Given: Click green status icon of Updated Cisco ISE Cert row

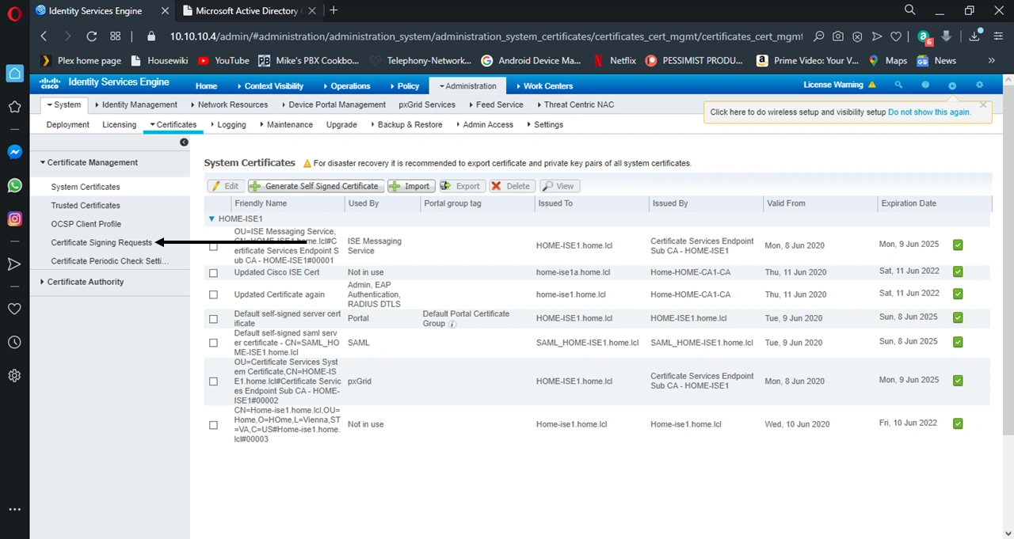Looking at the screenshot, I should 958,271.
